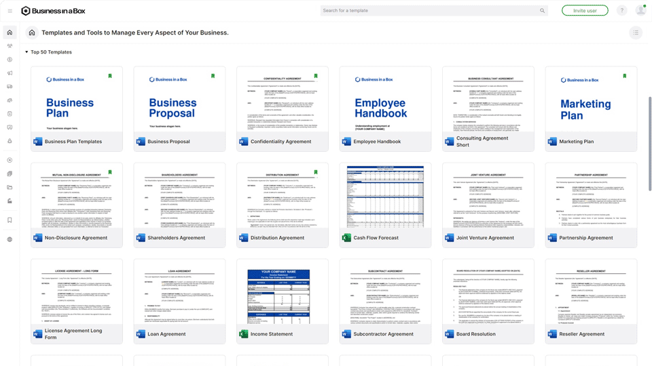Open the Business Proposal thumbnail

point(179,100)
